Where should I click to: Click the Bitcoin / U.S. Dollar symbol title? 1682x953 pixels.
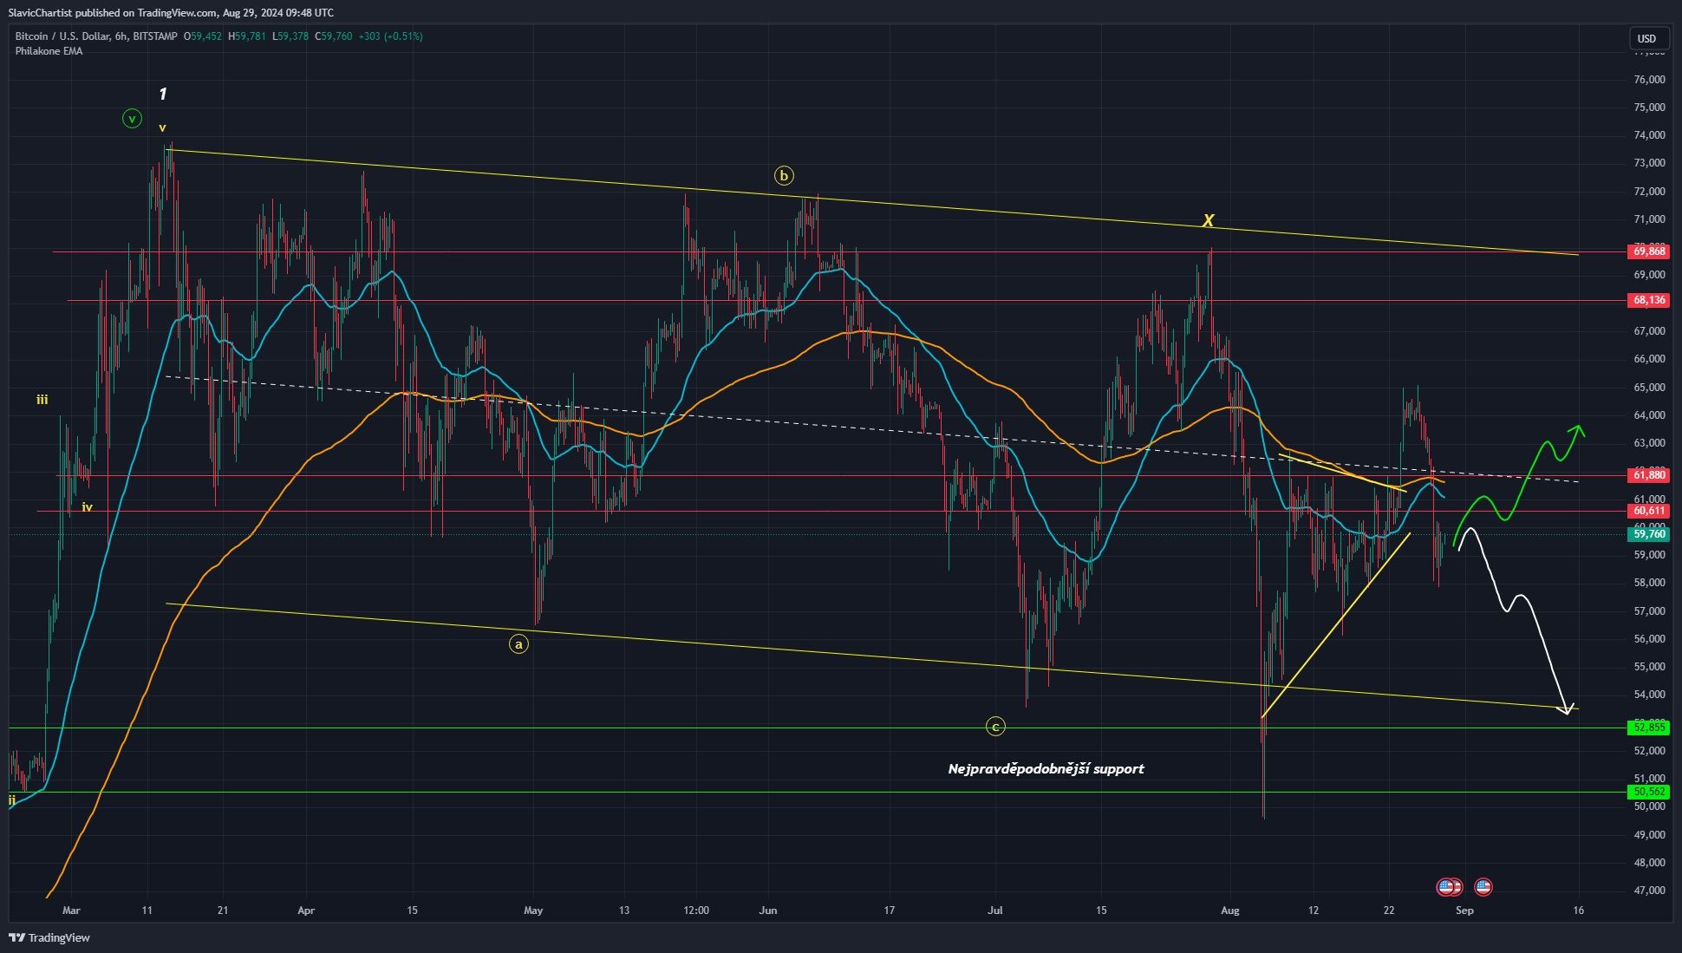point(62,36)
